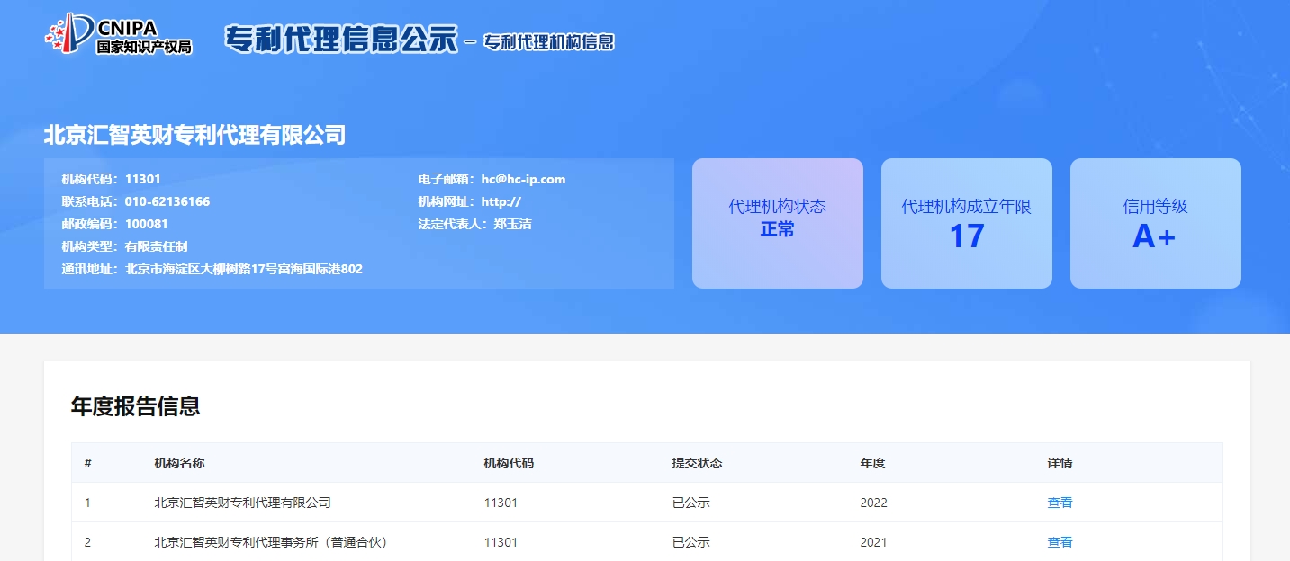Click the 机构代码 11301 info line
1290x561 pixels.
tap(112, 179)
